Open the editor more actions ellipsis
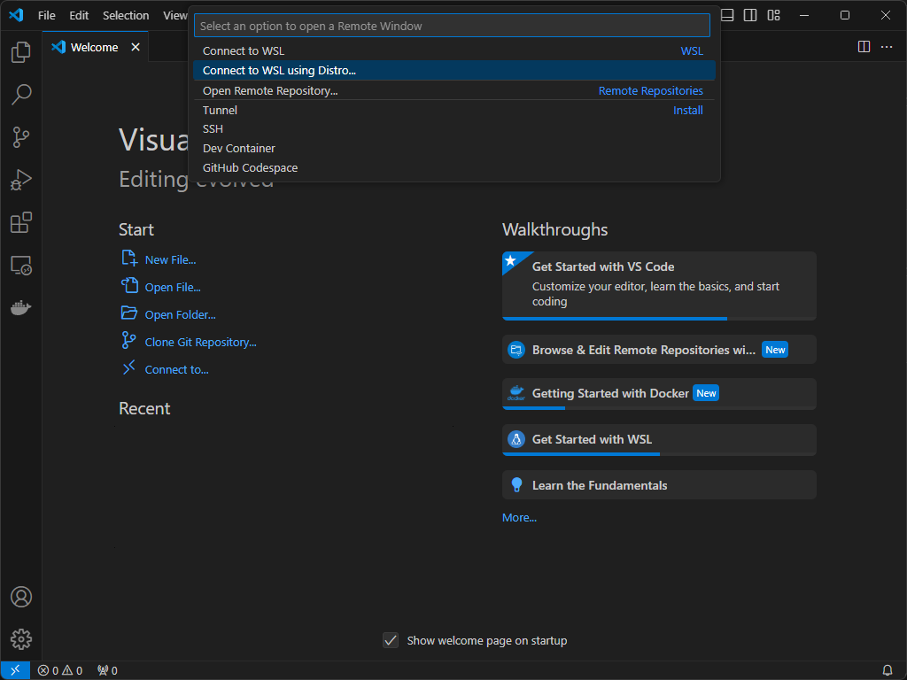Viewport: 907px width, 680px height. coord(887,47)
